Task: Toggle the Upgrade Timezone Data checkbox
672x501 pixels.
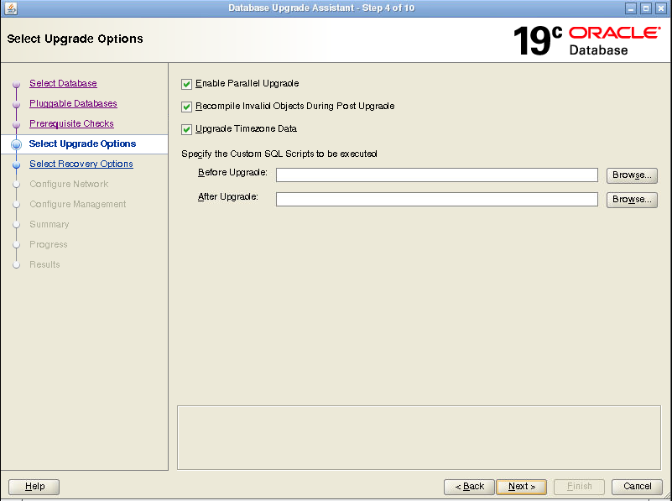Action: click(187, 129)
